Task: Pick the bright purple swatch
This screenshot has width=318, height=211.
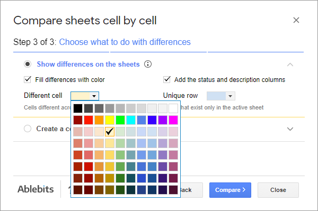Action: [163, 120]
